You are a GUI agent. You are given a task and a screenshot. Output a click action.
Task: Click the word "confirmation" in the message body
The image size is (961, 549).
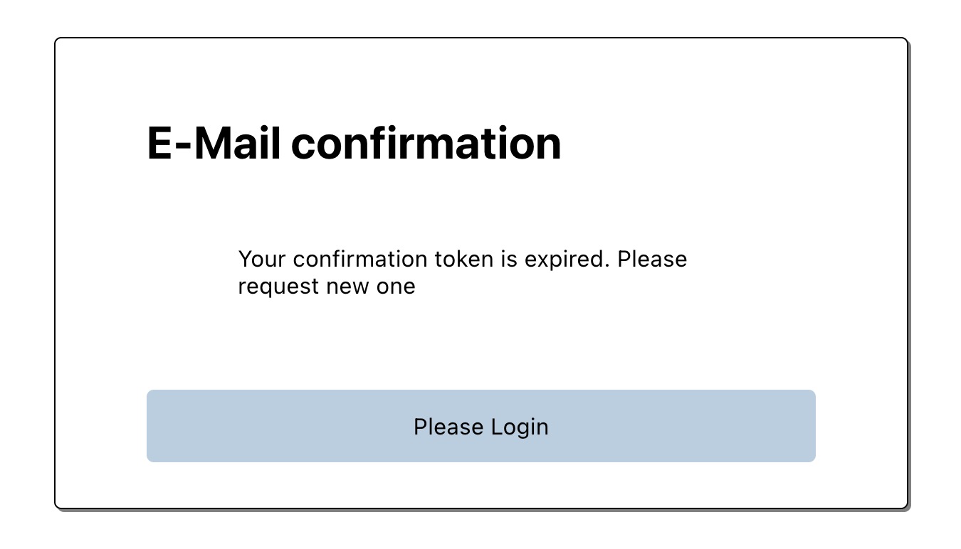(361, 259)
